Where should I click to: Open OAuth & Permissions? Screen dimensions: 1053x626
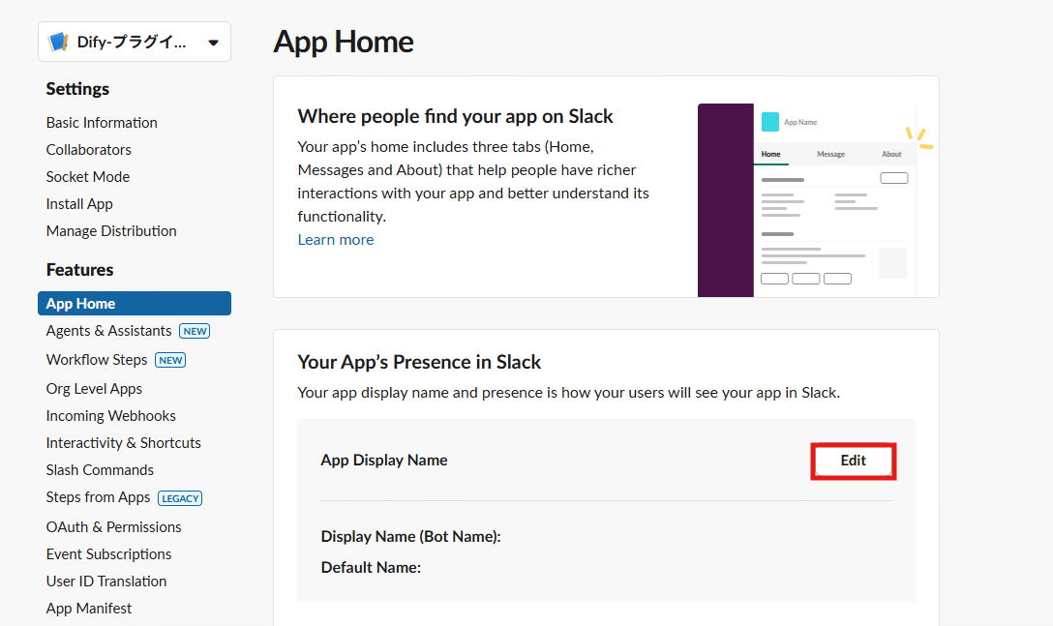pyautogui.click(x=113, y=527)
